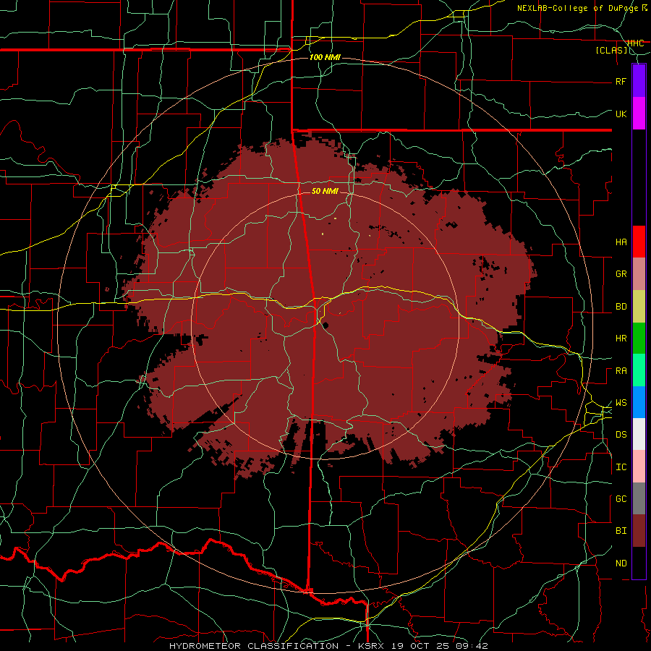Click the mint green RA legend swatch
This screenshot has height=651, width=651.
(x=639, y=370)
